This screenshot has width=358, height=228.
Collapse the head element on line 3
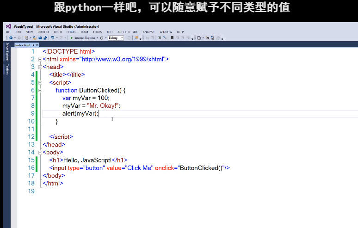tap(40, 67)
